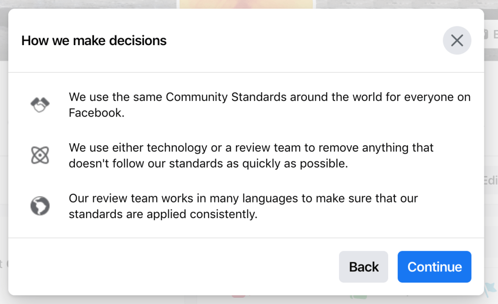
Task: Click the Community Standards around the world text
Action: 269,97
